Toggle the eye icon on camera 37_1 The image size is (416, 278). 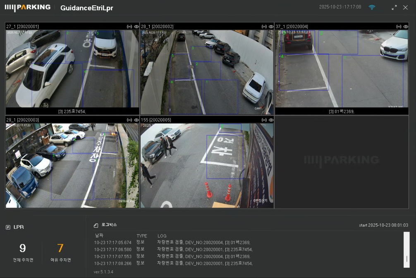[406, 26]
